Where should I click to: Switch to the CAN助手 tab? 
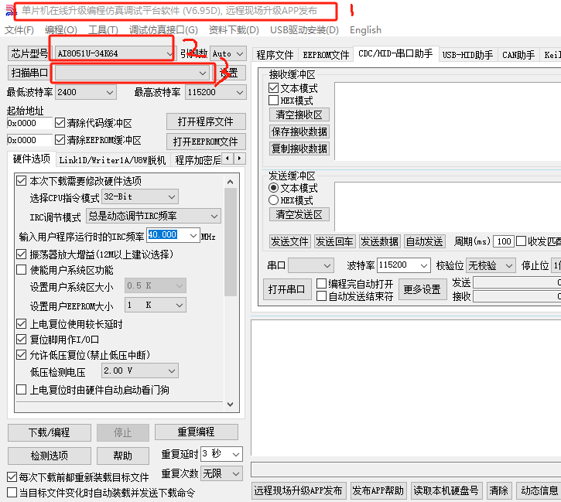point(518,55)
